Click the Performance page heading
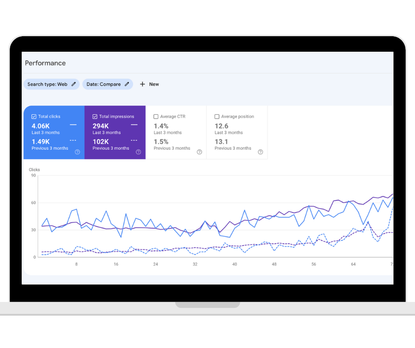The height and width of the screenshot is (348, 415). click(45, 63)
